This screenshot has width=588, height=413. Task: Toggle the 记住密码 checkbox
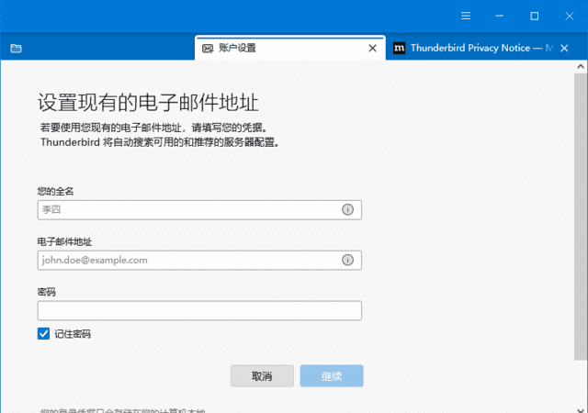(x=43, y=333)
